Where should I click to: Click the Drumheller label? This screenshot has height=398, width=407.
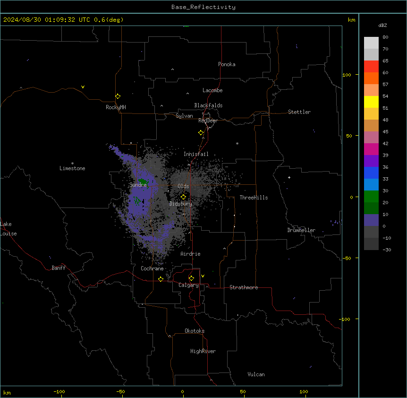click(x=301, y=230)
